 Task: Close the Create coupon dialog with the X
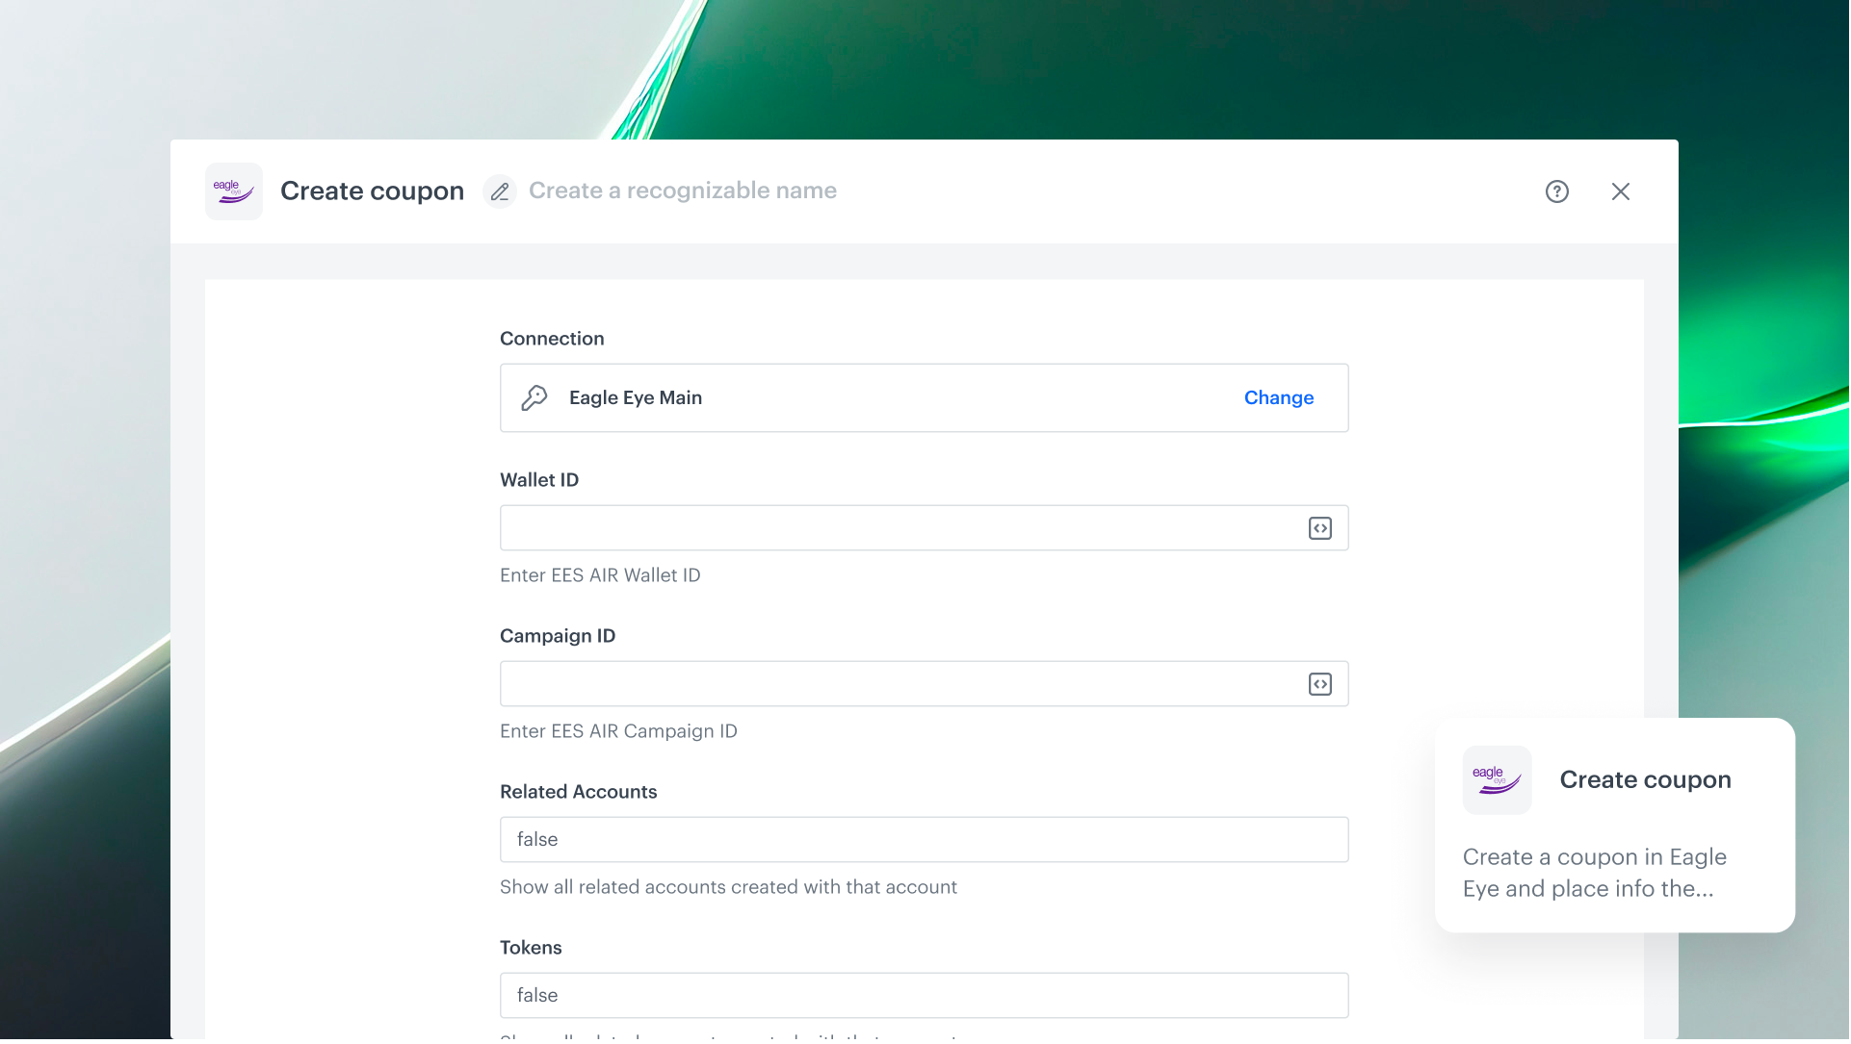click(x=1621, y=191)
